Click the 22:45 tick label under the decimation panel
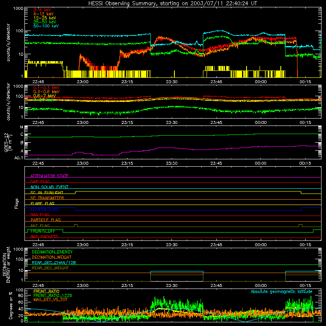The height and width of the screenshot is (326, 326). pyautogui.click(x=38, y=286)
